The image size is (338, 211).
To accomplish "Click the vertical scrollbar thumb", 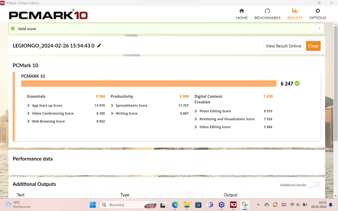I will [336, 84].
